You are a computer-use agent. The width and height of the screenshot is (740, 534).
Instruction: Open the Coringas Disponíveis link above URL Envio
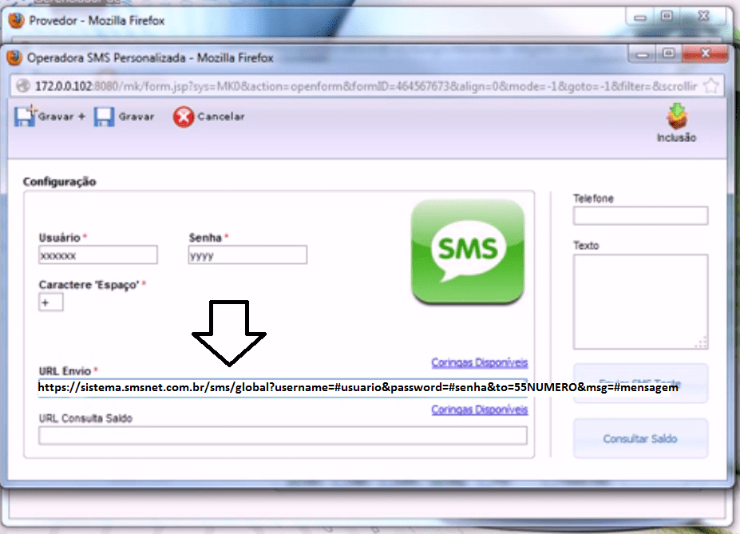pyautogui.click(x=479, y=363)
